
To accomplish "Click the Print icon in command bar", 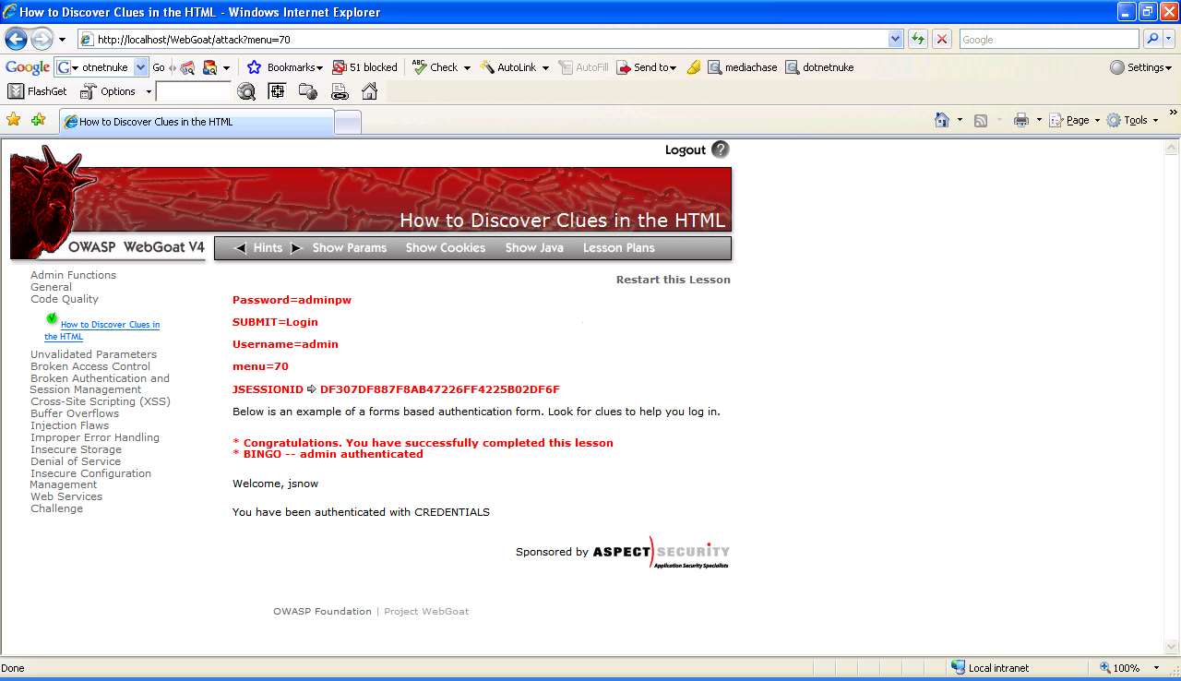I will tap(1020, 120).
